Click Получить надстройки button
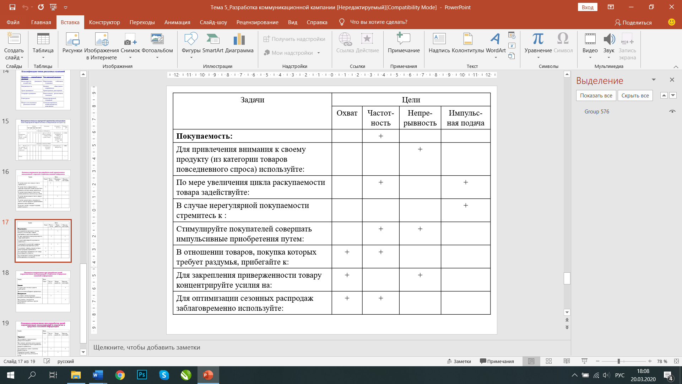The image size is (682, 384). click(x=294, y=39)
